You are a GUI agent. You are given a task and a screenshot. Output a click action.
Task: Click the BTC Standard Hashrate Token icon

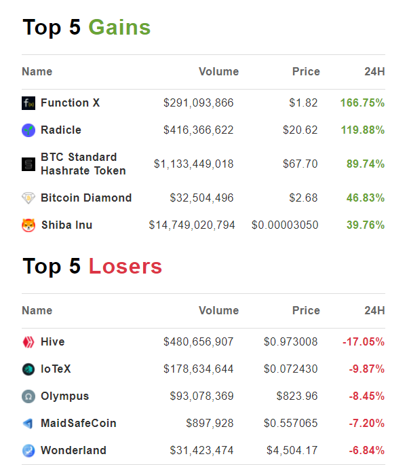[x=28, y=164]
